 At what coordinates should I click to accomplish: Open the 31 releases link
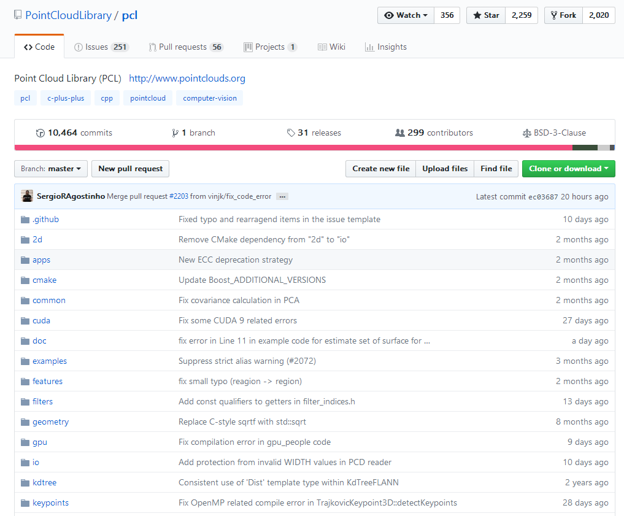pyautogui.click(x=314, y=133)
